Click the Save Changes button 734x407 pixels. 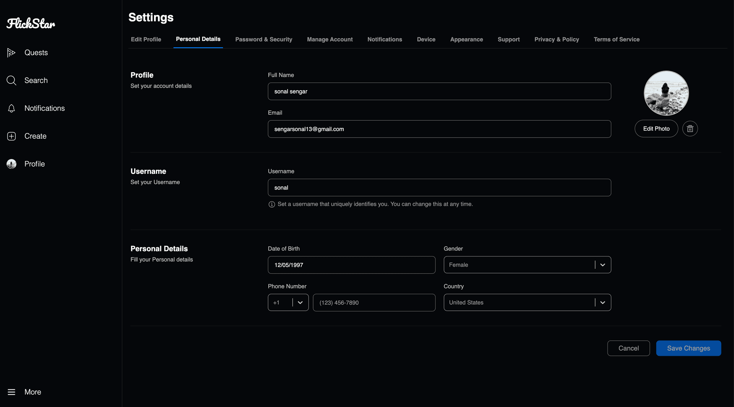(x=688, y=348)
